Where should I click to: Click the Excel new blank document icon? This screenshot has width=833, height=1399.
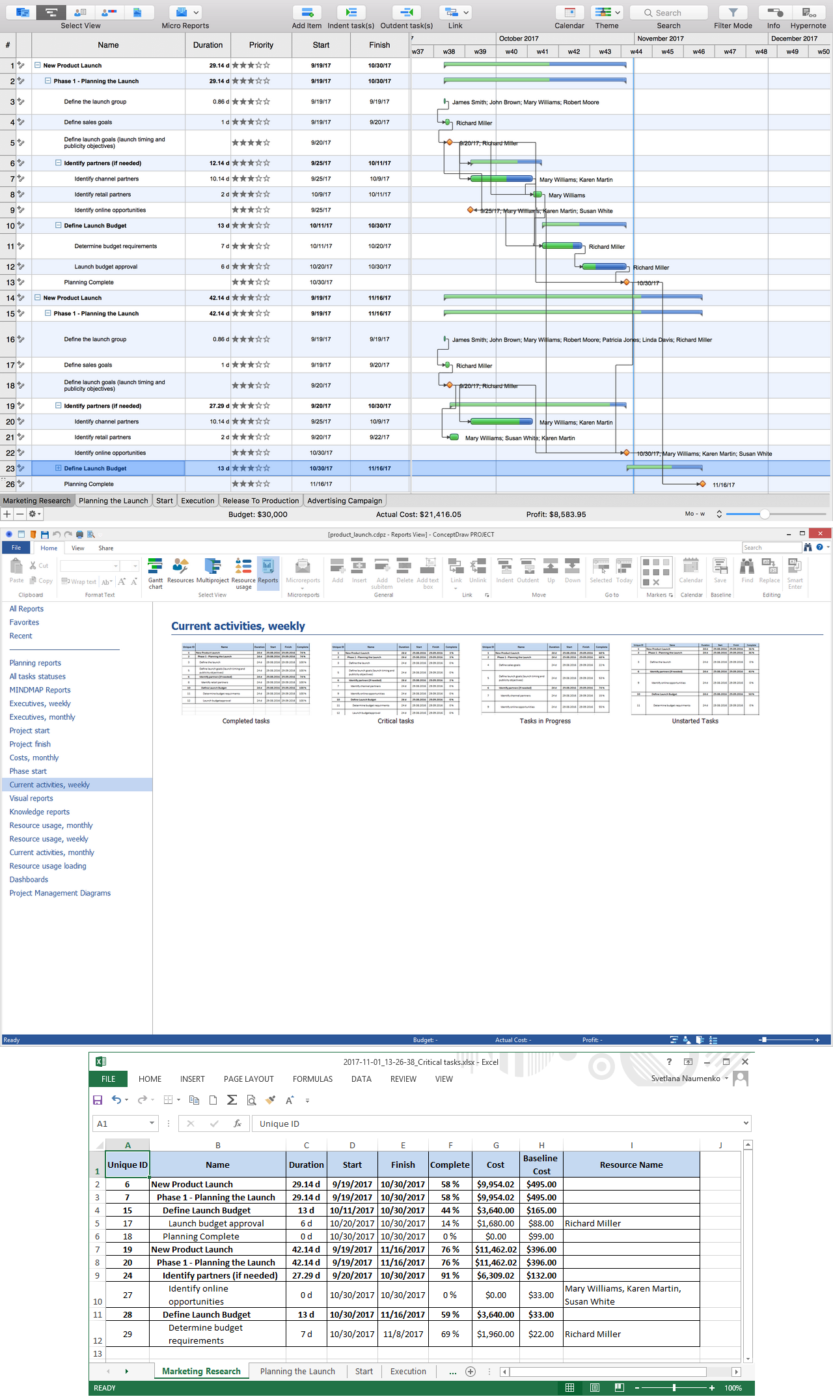(213, 1100)
